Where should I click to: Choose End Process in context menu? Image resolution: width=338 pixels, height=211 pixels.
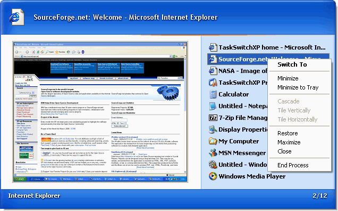293,165
